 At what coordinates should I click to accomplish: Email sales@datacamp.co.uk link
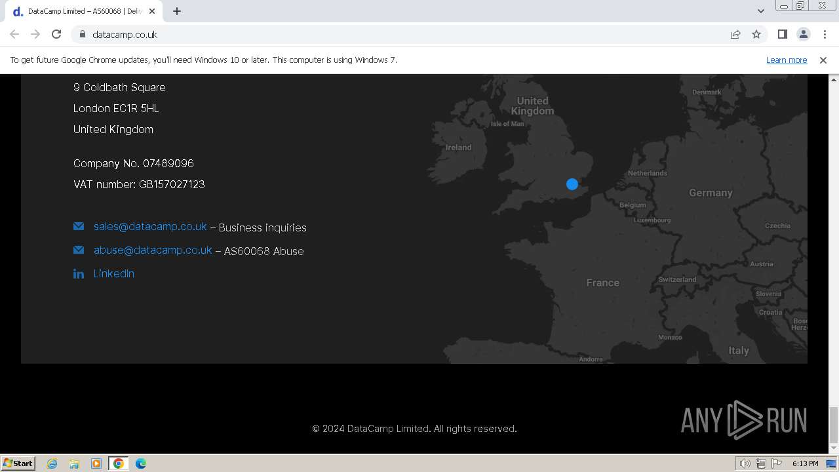[150, 226]
